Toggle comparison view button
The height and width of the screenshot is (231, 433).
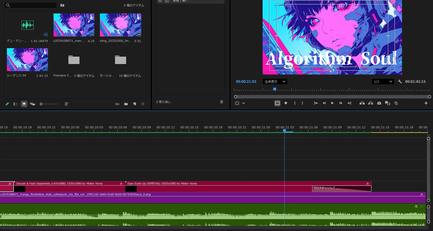click(x=388, y=103)
